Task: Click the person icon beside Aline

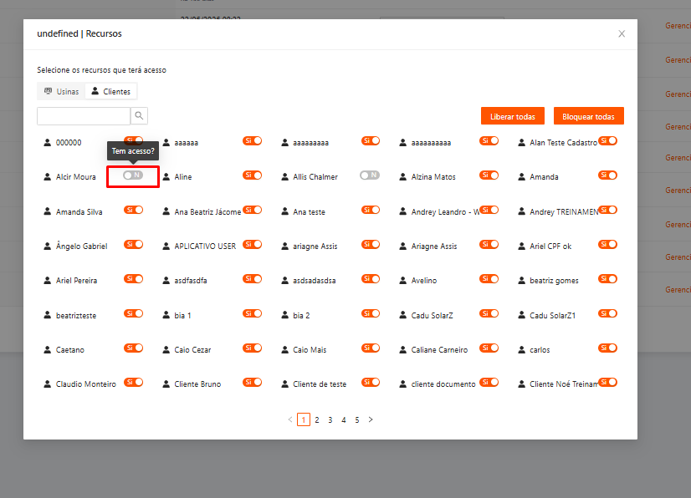Action: point(166,177)
